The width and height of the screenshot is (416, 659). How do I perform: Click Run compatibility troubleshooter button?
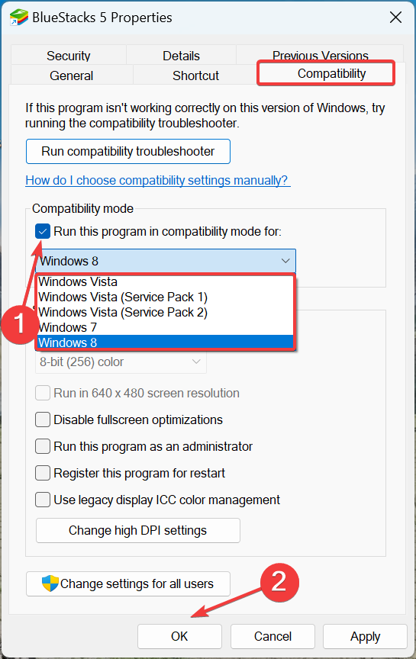[x=128, y=151]
